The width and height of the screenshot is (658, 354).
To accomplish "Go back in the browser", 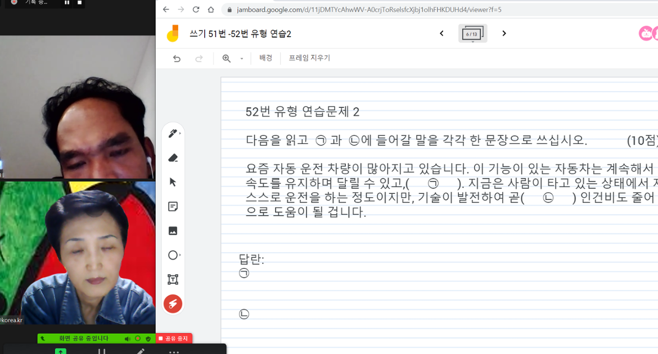I will click(x=166, y=9).
